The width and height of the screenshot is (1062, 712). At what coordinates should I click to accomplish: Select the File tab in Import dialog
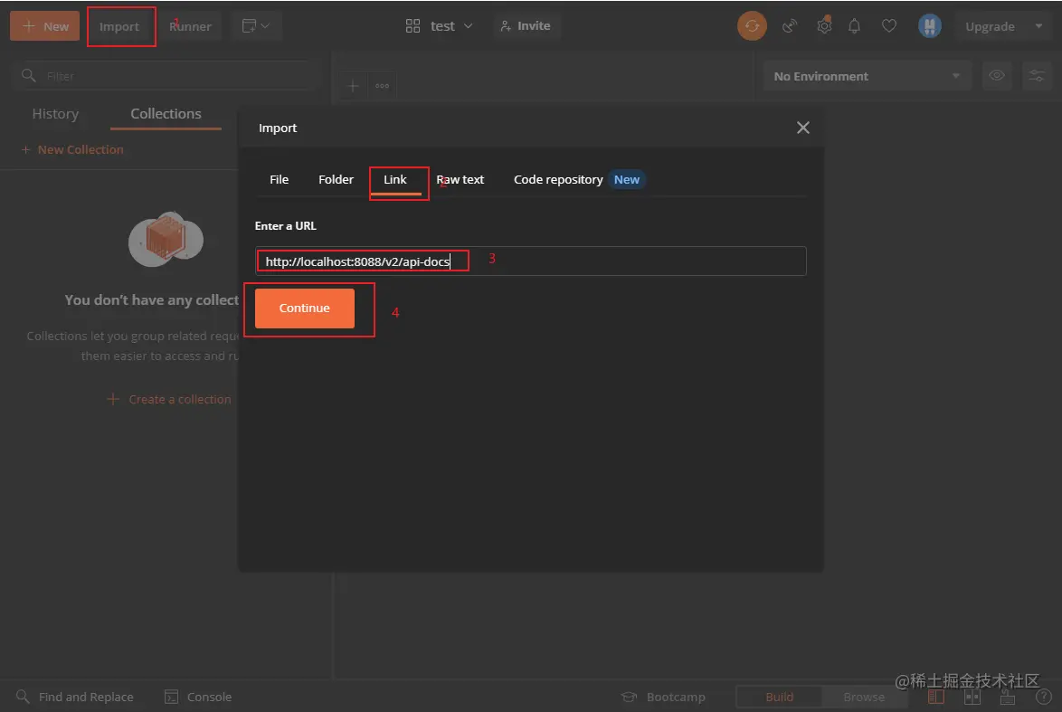click(x=279, y=179)
